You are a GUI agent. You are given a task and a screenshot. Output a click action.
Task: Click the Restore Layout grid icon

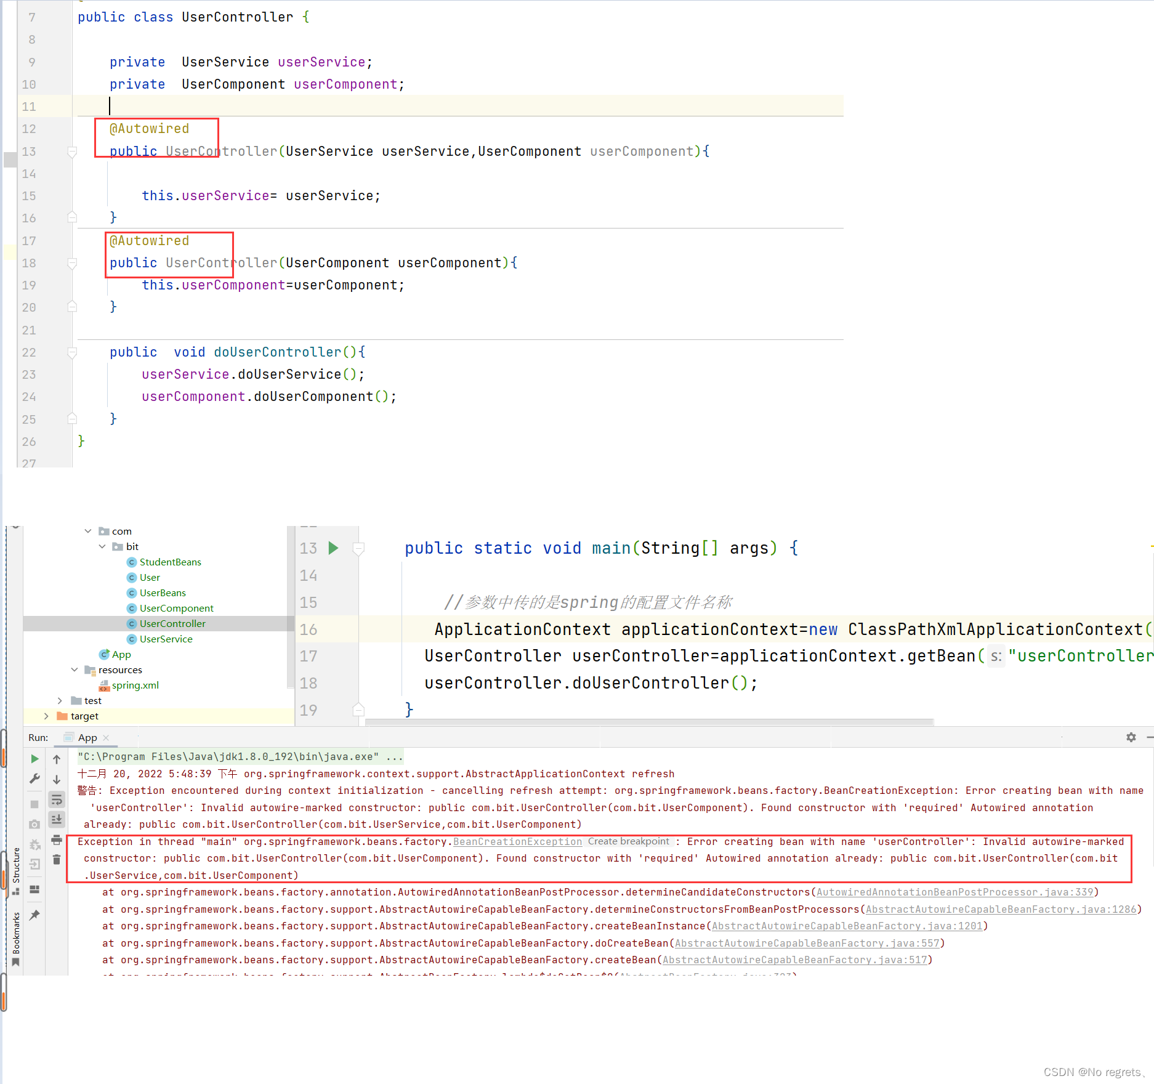[34, 889]
